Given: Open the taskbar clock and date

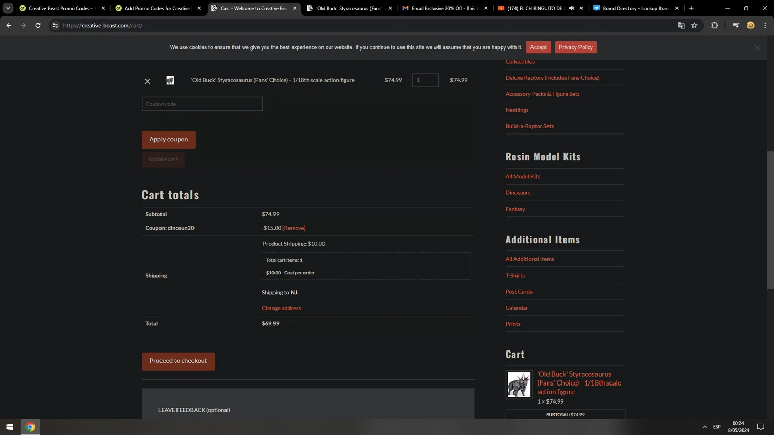Looking at the screenshot, I should point(738,427).
